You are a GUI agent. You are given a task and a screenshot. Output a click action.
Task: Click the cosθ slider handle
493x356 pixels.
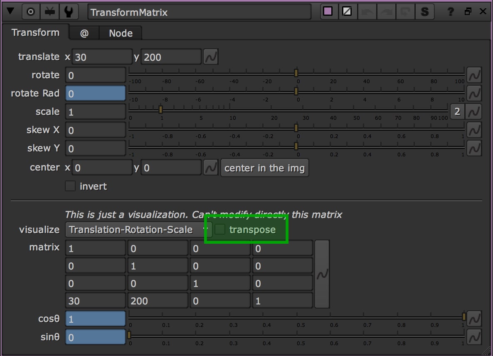(463, 316)
